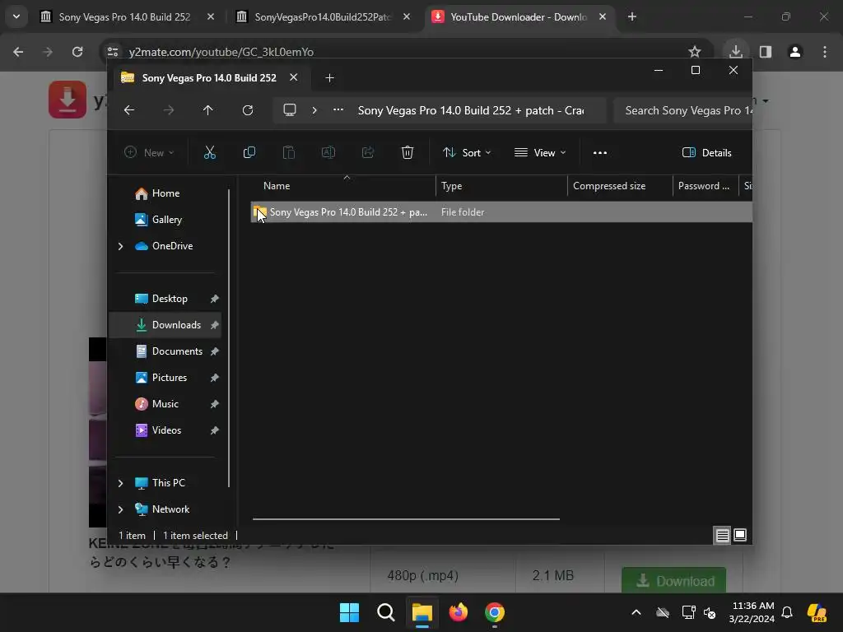The image size is (843, 632).
Task: Open Chrome side panel icon
Action: 766,52
